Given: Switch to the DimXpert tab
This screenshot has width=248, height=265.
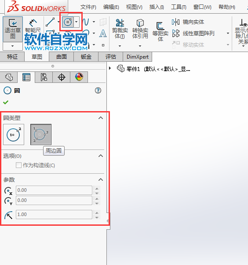Looking at the screenshot, I should tap(138, 56).
